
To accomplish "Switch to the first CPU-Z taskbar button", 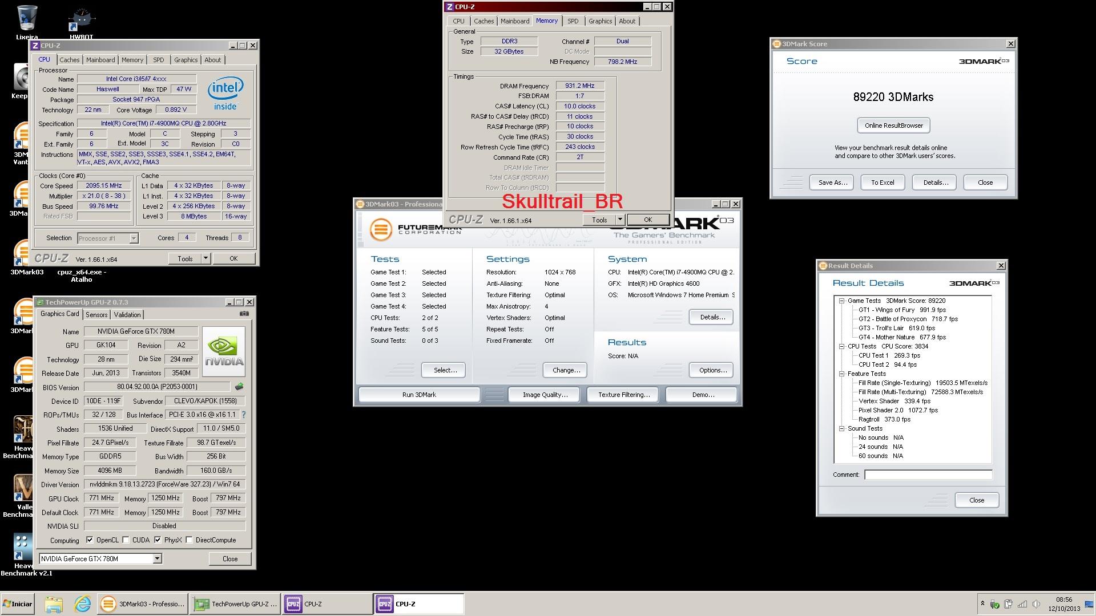I will (x=327, y=604).
